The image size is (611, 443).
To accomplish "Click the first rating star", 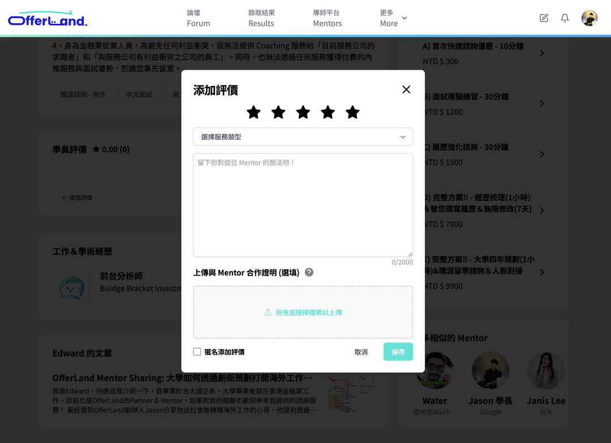I will 253,112.
